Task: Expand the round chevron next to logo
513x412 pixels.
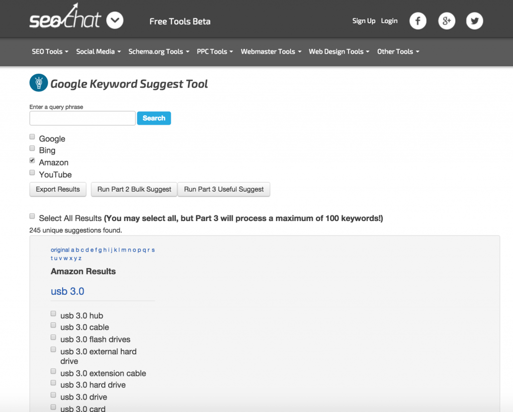Action: click(115, 21)
